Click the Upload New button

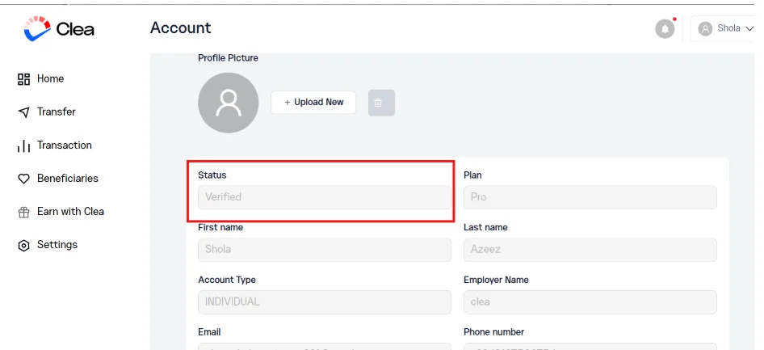point(313,103)
